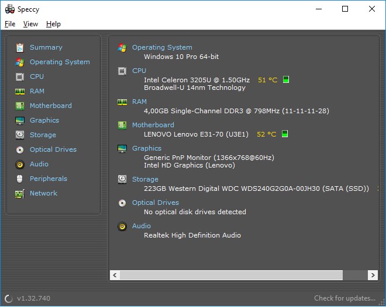Click '4,00GB Single-Channel DDR3' RAM text
The height and width of the screenshot is (307, 386).
[237, 111]
